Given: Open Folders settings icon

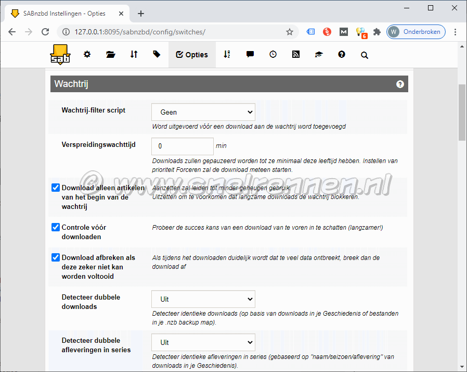Looking at the screenshot, I should point(110,54).
